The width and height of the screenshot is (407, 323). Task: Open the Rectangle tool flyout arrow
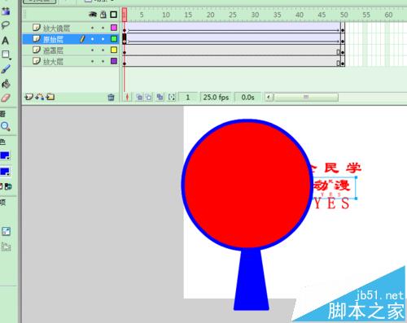click(x=11, y=59)
